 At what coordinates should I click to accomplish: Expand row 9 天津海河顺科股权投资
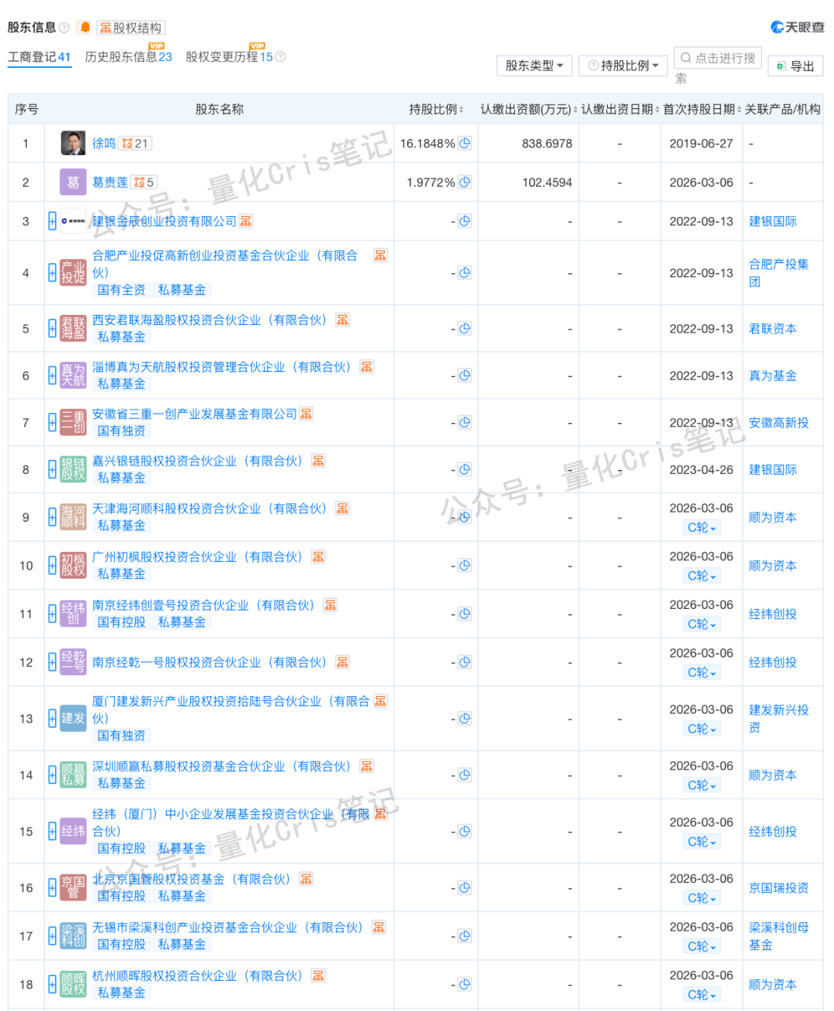point(53,518)
